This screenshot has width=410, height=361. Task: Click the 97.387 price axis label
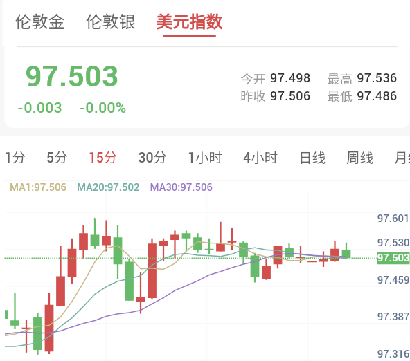pyautogui.click(x=393, y=316)
